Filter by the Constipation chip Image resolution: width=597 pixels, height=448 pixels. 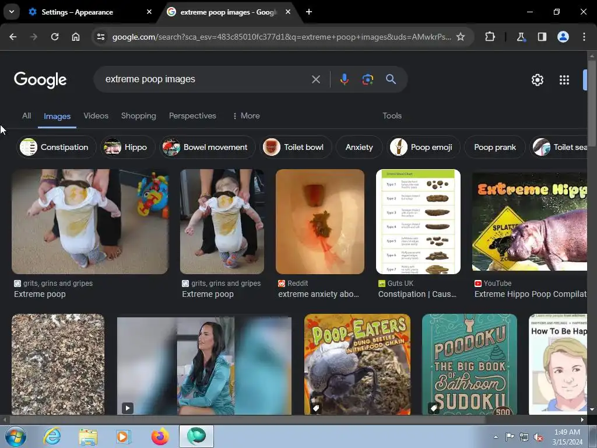(x=56, y=147)
